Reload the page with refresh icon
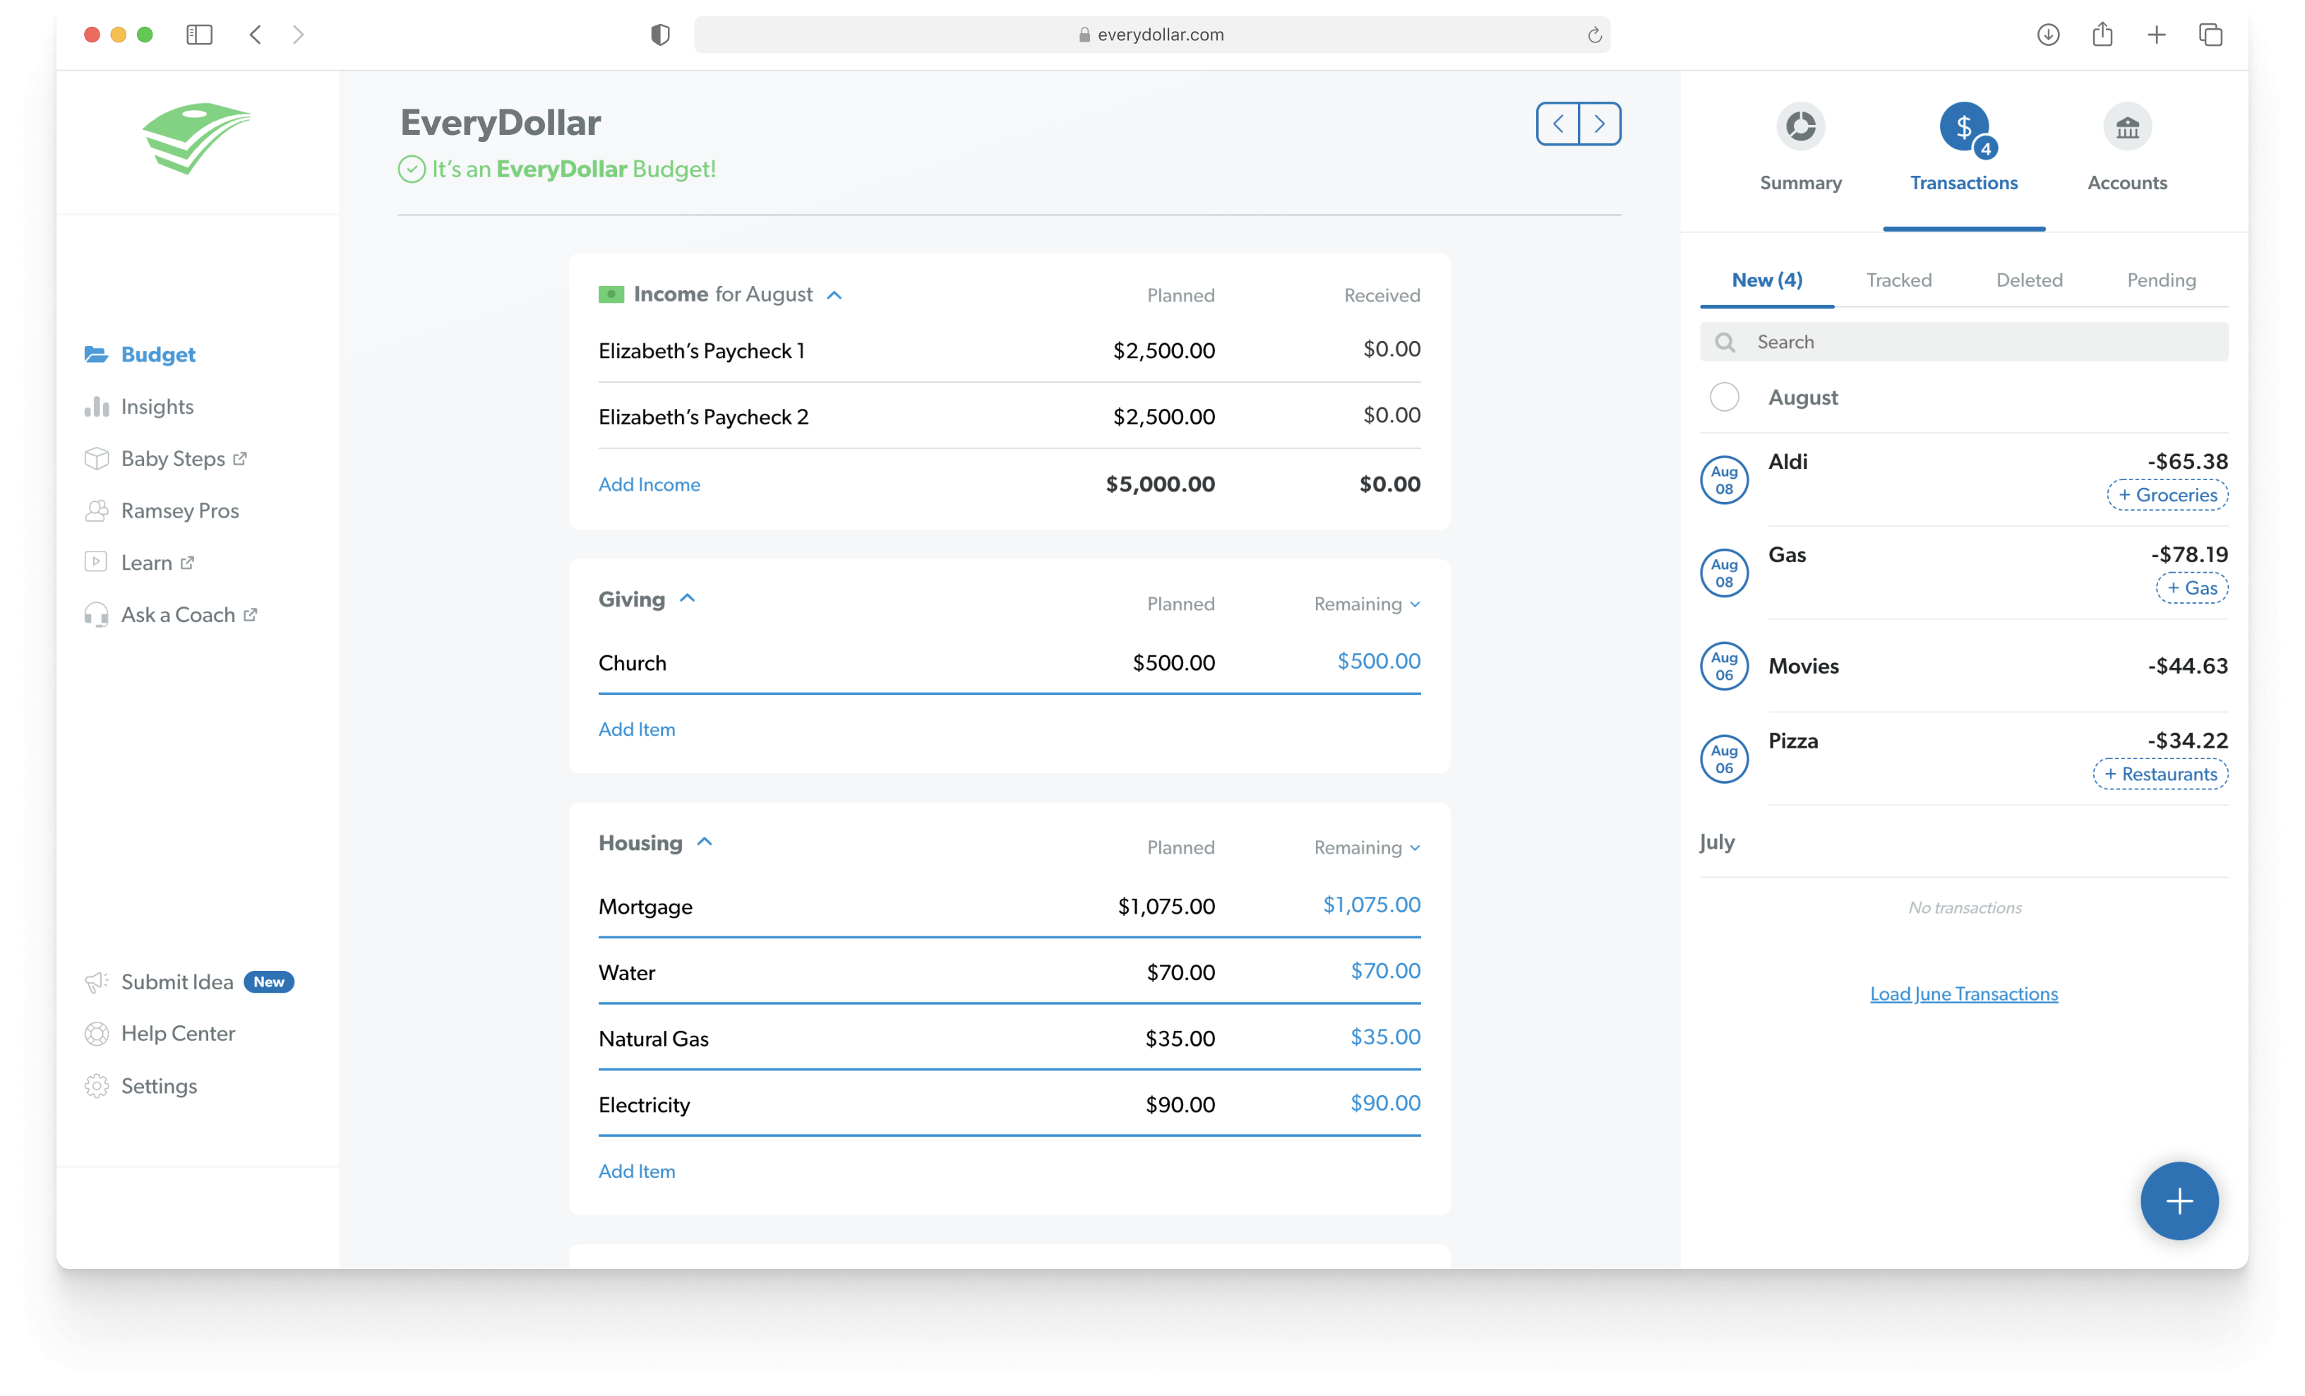This screenshot has width=2305, height=1396. pos(1594,35)
